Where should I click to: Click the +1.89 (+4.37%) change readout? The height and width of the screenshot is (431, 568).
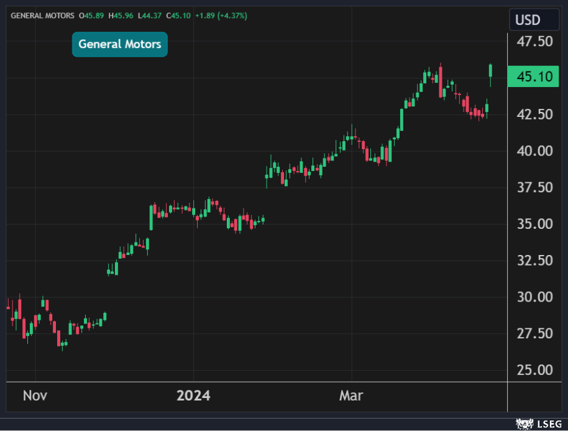(221, 16)
